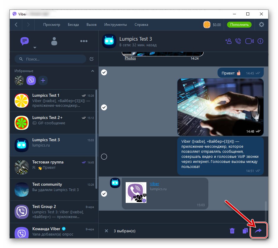Start video call icon in chat header
Image resolution: width=278 pixels, height=248 pixels.
[250, 41]
